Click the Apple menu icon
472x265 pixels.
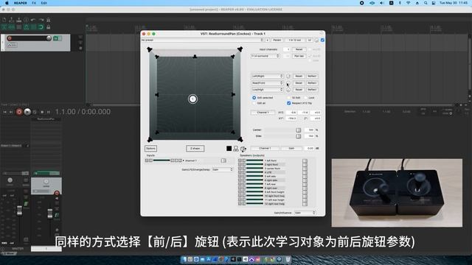(x=7, y=3)
